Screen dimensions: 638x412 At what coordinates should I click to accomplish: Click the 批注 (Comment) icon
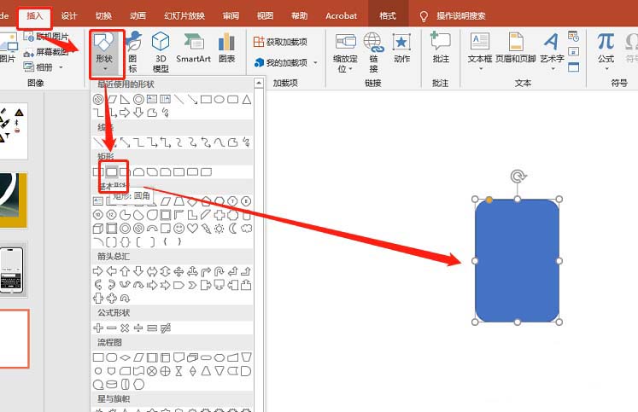pyautogui.click(x=440, y=49)
